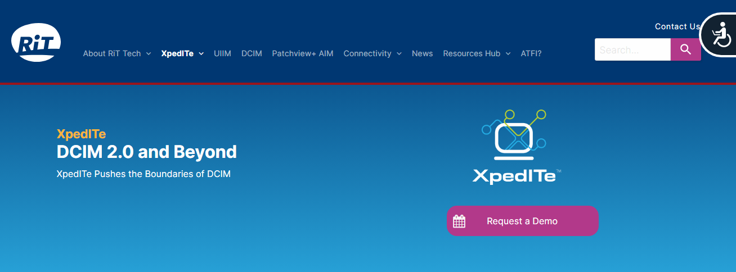
Task: Open the accessibility wheelchair widget
Action: click(x=720, y=34)
